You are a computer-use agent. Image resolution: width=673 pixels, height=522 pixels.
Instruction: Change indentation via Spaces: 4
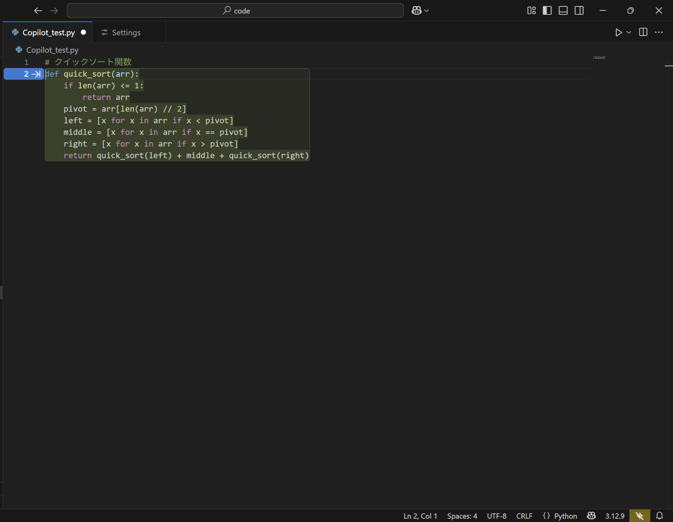point(462,516)
